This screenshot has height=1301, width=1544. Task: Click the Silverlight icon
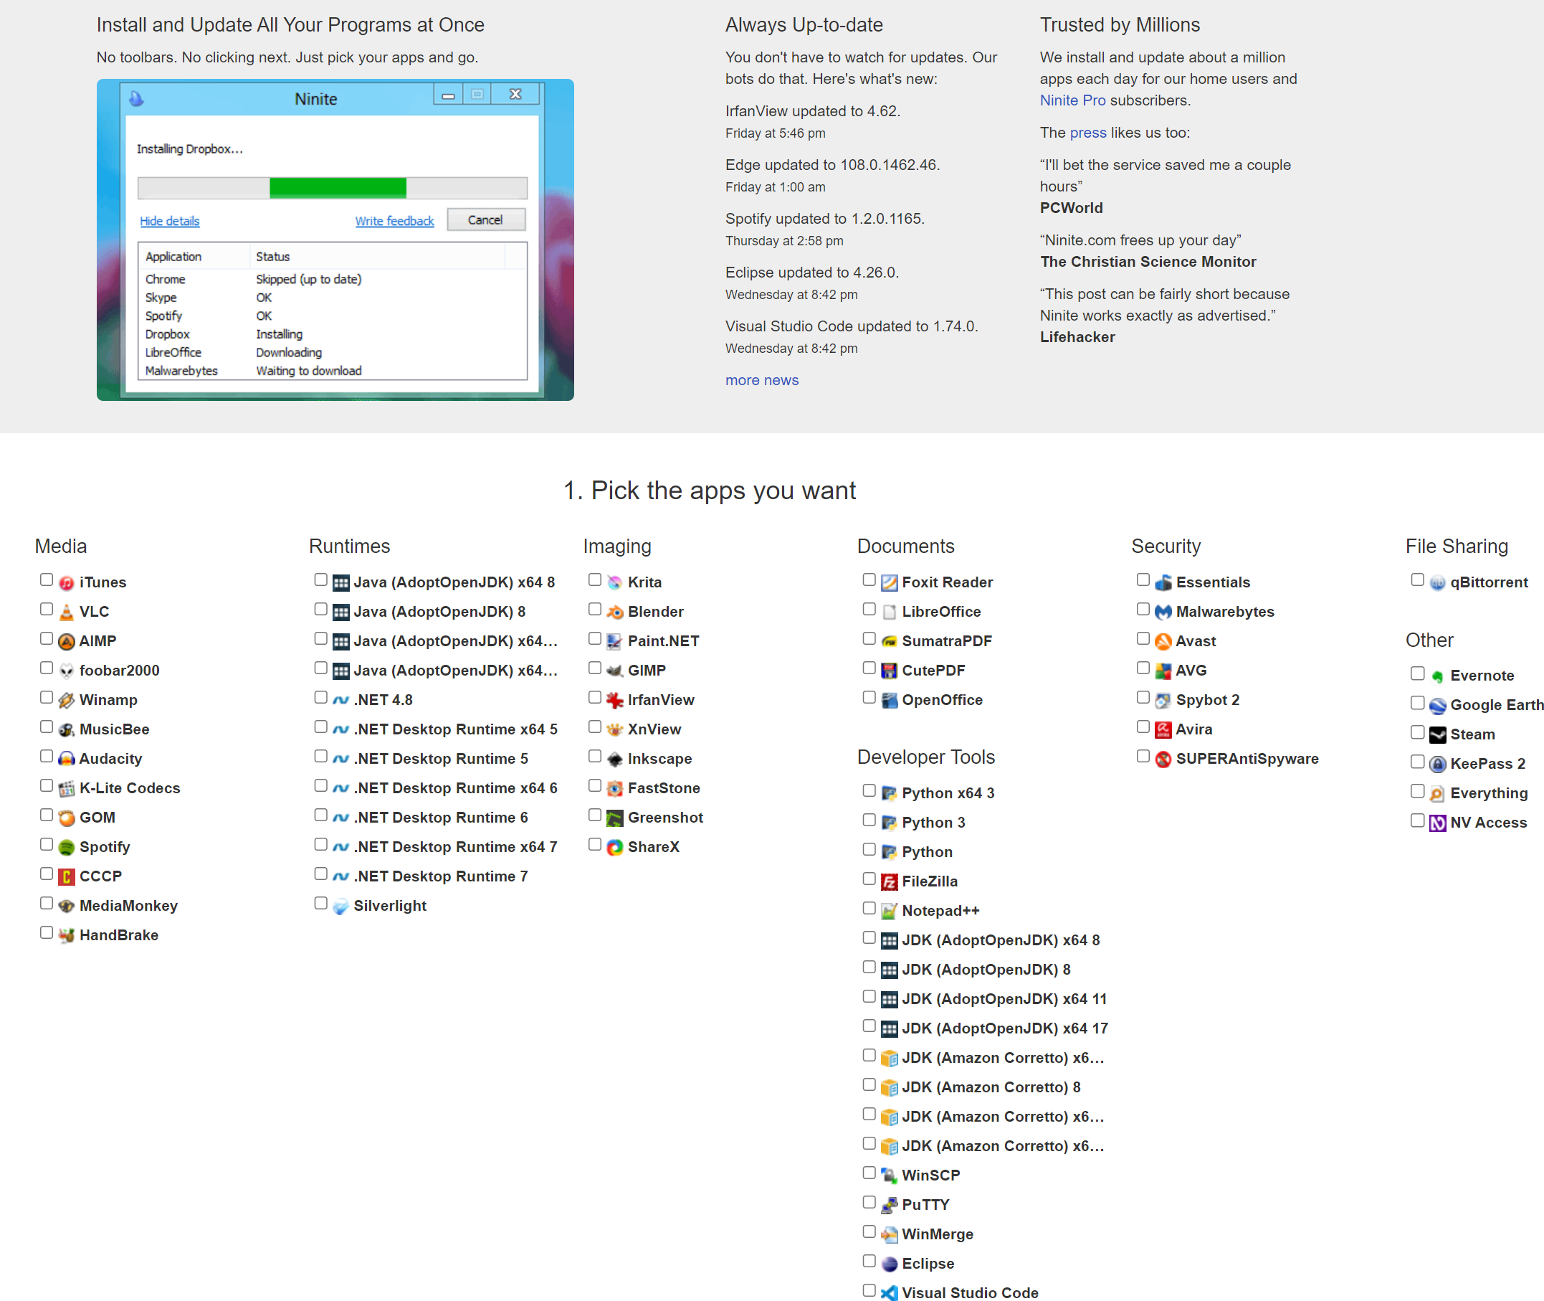340,907
